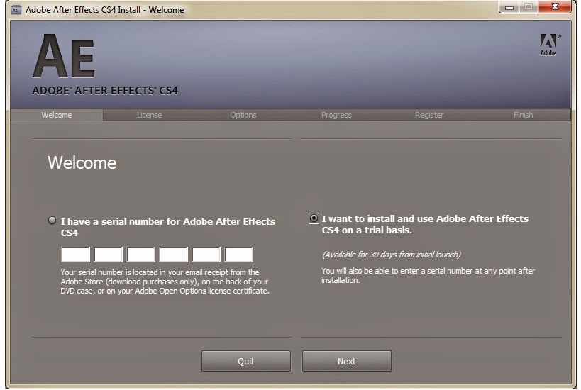Image resolution: width=581 pixels, height=390 pixels.
Task: Click 'I want to install and use' label
Action: [425, 224]
